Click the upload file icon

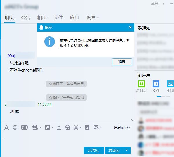coord(59,127)
